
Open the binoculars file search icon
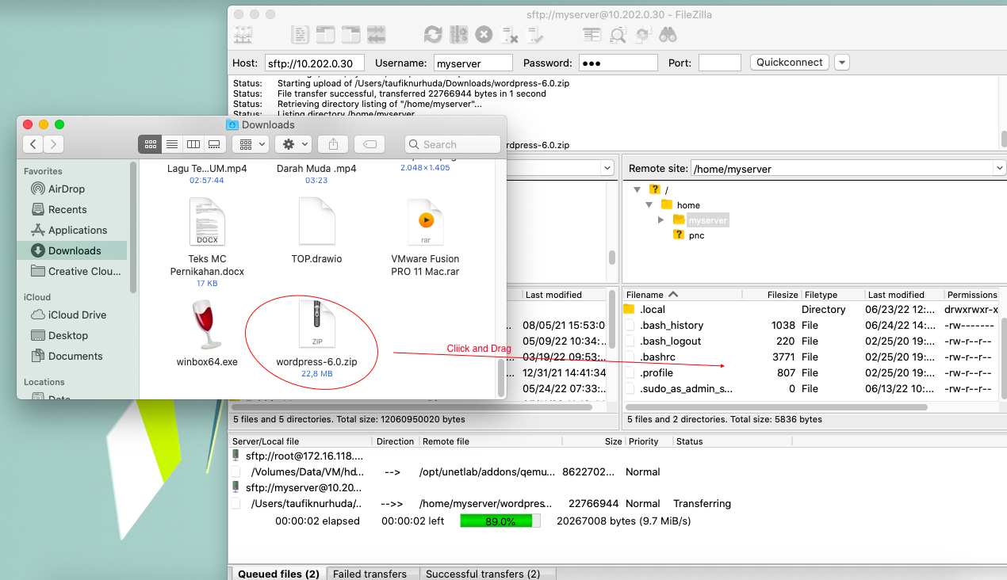click(x=668, y=34)
